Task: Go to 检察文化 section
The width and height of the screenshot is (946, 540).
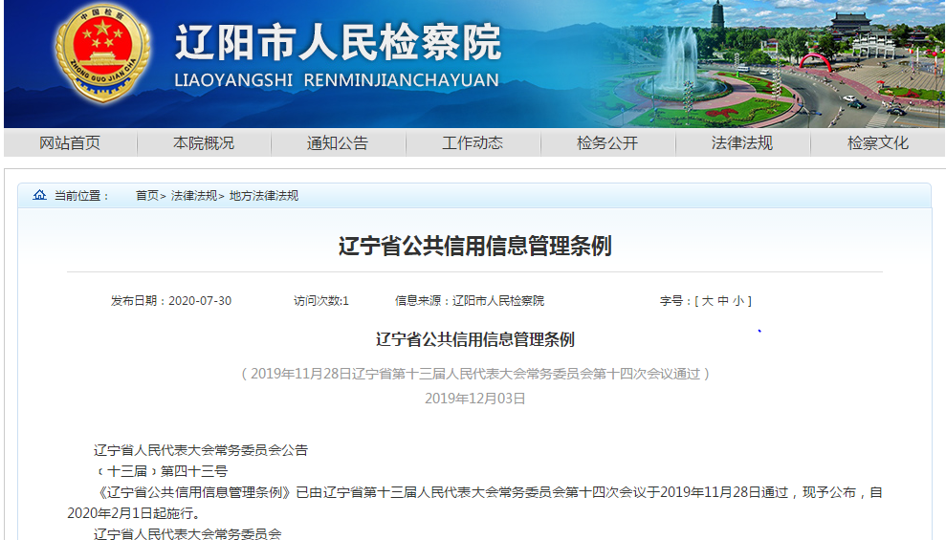Action: (878, 142)
